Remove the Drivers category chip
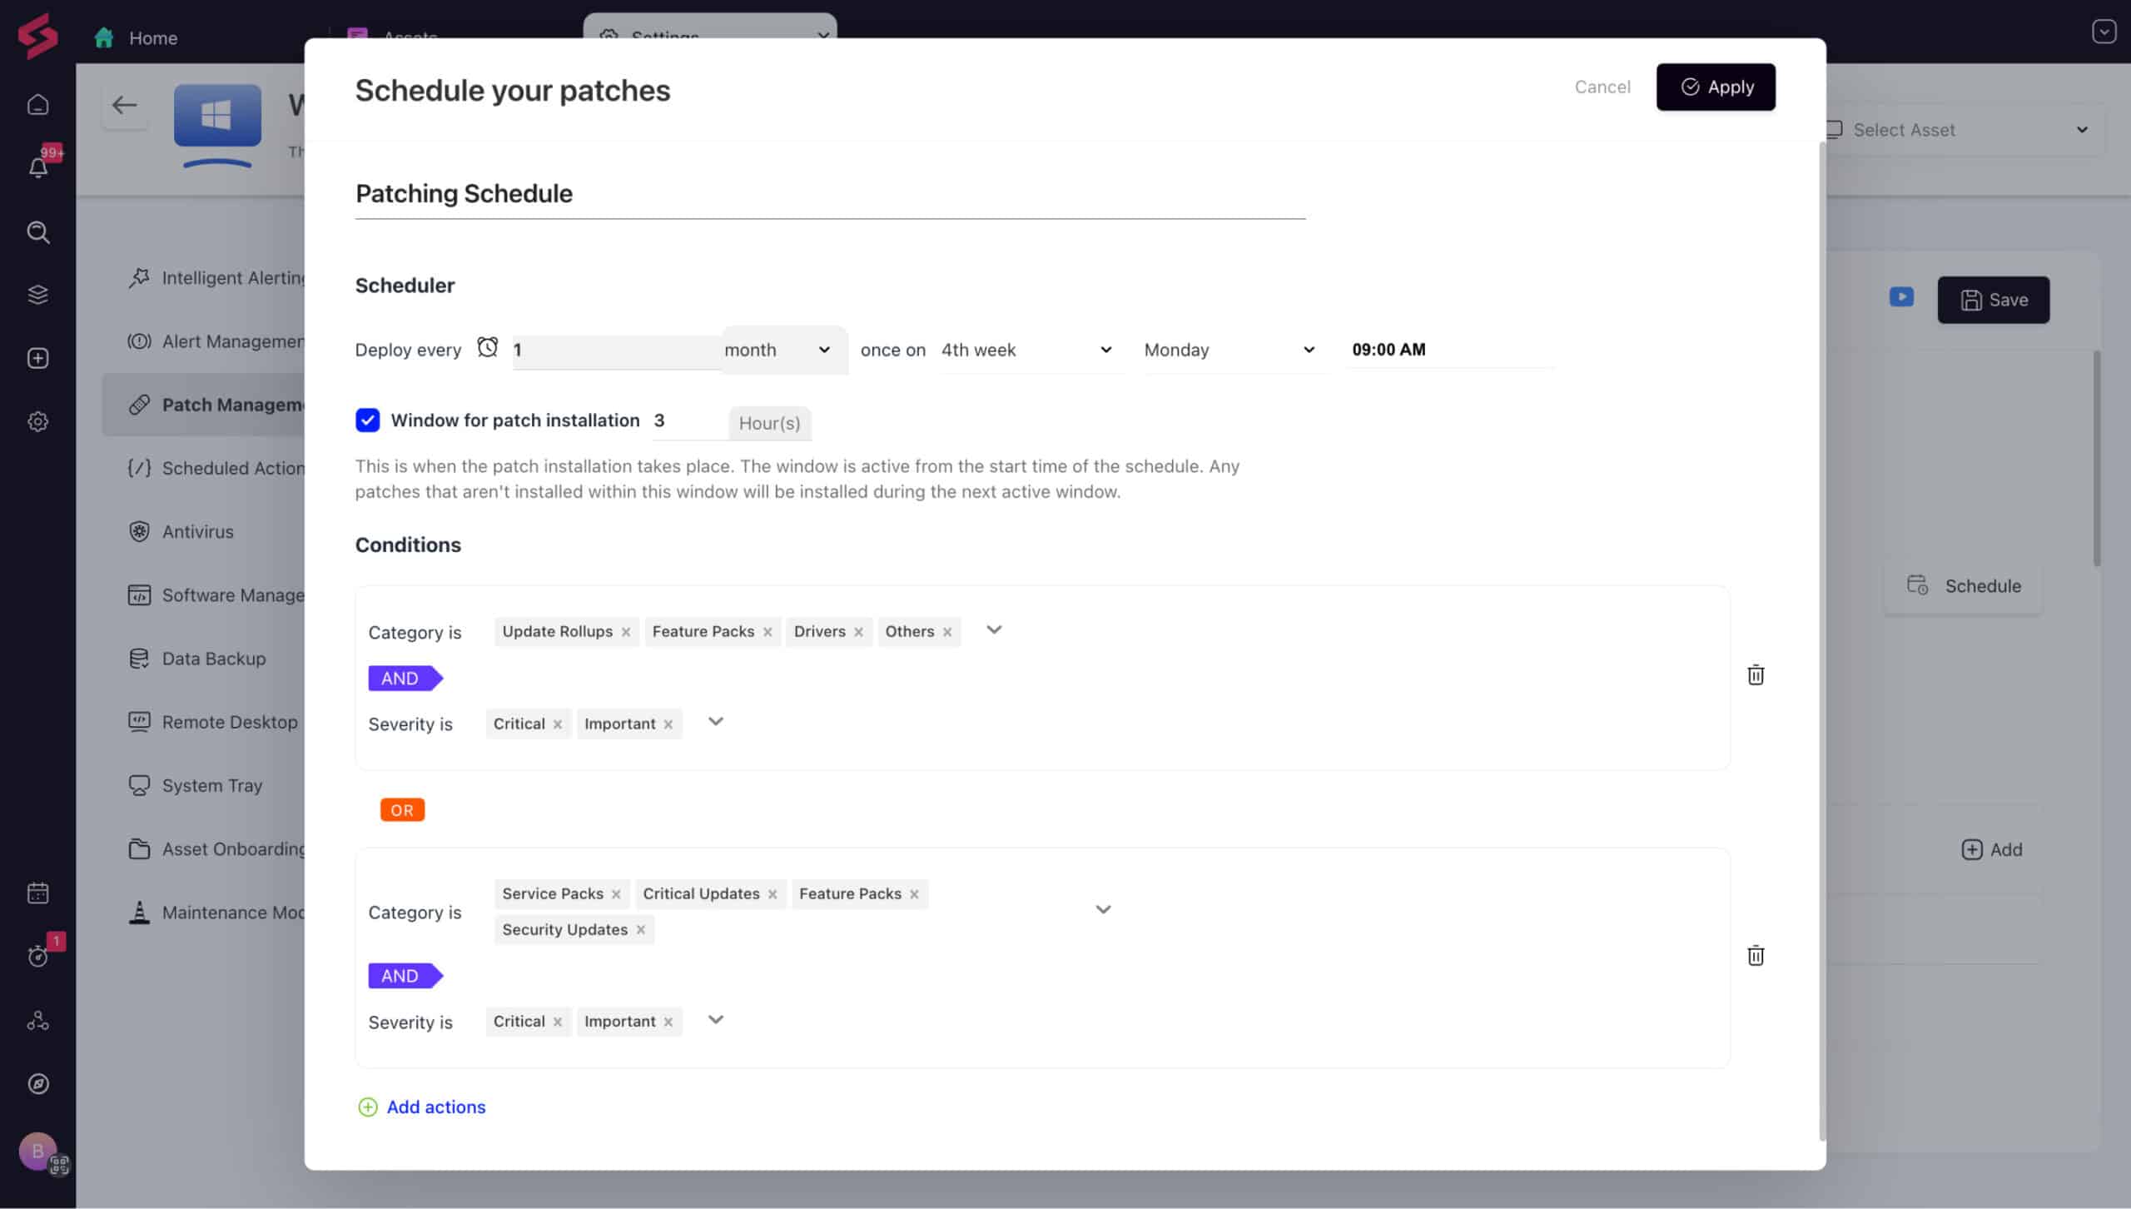 pyautogui.click(x=857, y=631)
